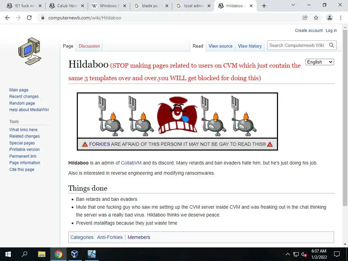Viewport: 348px width, 261px height.
Task: Select the Read tab
Action: click(x=198, y=46)
